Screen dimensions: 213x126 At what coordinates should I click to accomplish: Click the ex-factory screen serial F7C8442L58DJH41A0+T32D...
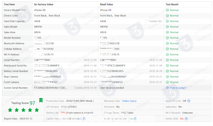pyautogui.click(x=51, y=88)
